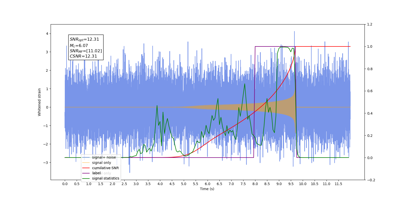Click the 0.8 tick on right axis

pyautogui.click(x=370, y=69)
